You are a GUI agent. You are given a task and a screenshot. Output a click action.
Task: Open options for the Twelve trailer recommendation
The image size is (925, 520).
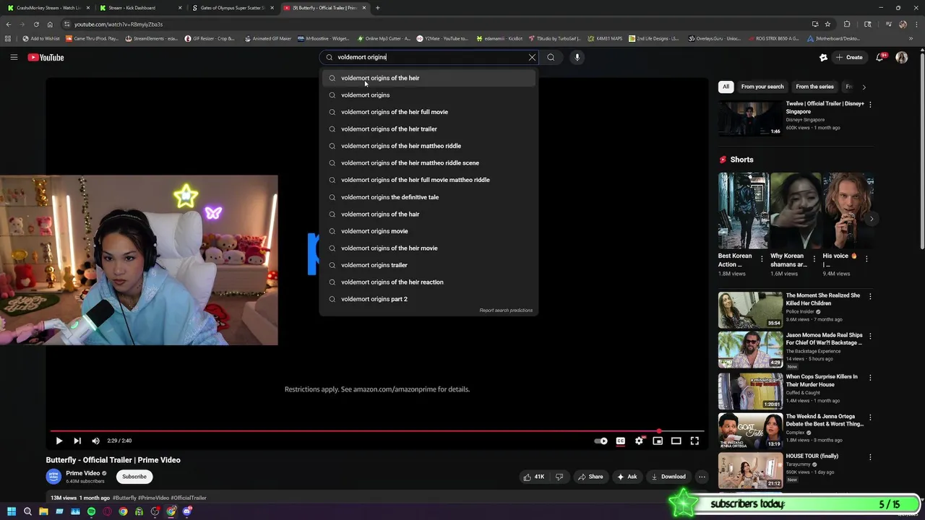pos(870,104)
